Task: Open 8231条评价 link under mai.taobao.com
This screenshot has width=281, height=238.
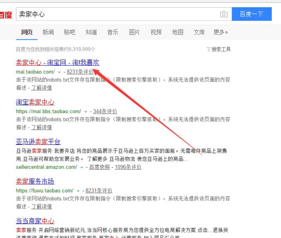Action: 80,72
